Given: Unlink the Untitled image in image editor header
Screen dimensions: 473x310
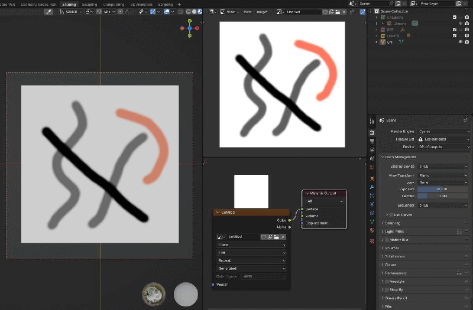Looking at the screenshot, I should point(344,12).
